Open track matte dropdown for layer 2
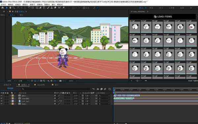Screen dimensions: 198x124 (x=87, y=98)
